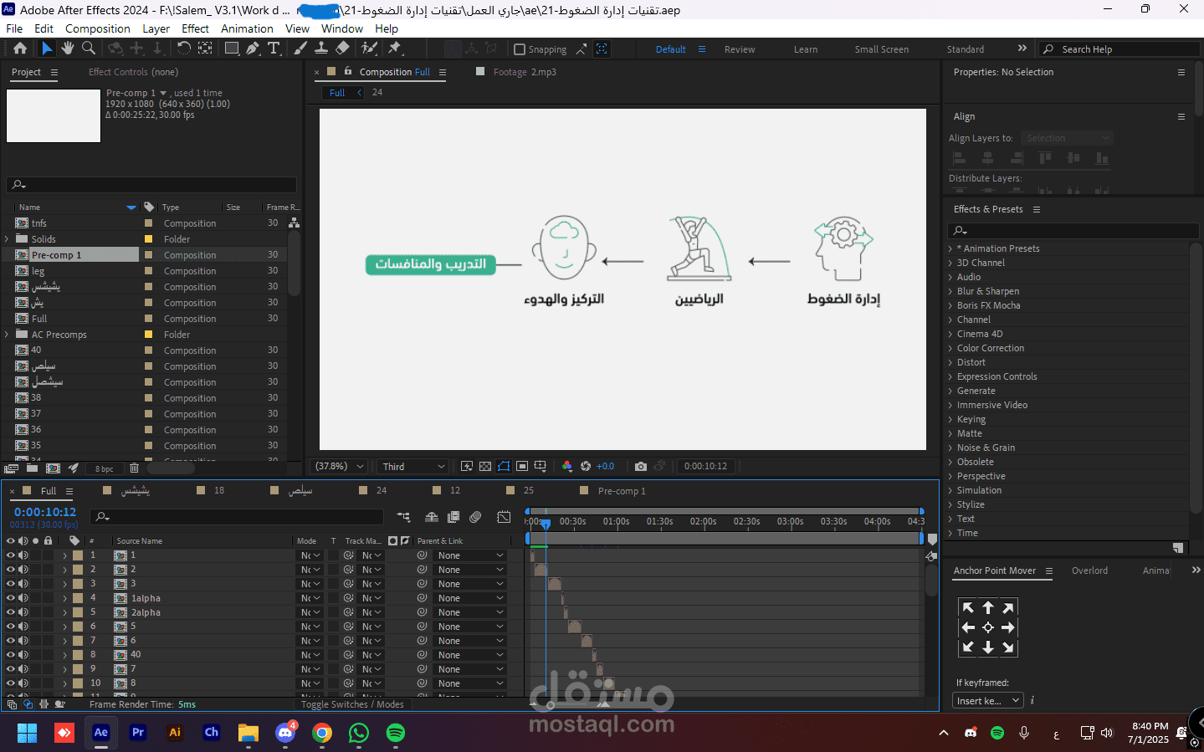
Task: Click the timeline ruler at 01:00s
Action: 617,521
